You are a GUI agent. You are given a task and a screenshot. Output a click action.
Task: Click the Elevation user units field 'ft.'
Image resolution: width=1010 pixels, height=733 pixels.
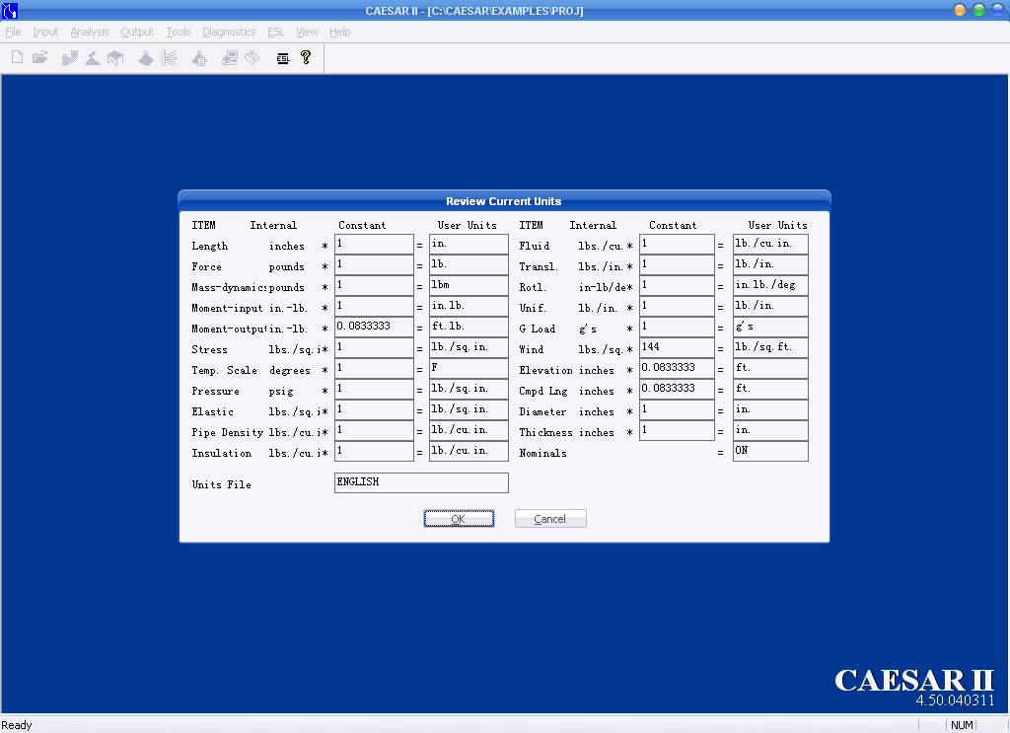(770, 368)
